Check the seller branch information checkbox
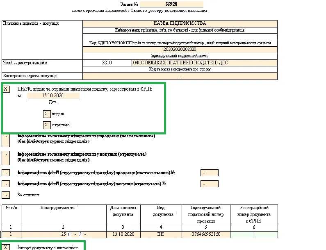This screenshot has width=326, height=250. [6, 173]
